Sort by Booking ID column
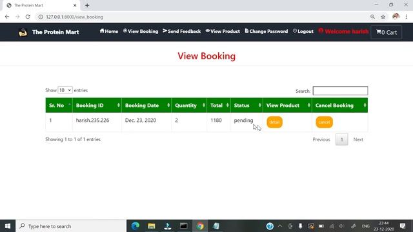 coord(97,105)
